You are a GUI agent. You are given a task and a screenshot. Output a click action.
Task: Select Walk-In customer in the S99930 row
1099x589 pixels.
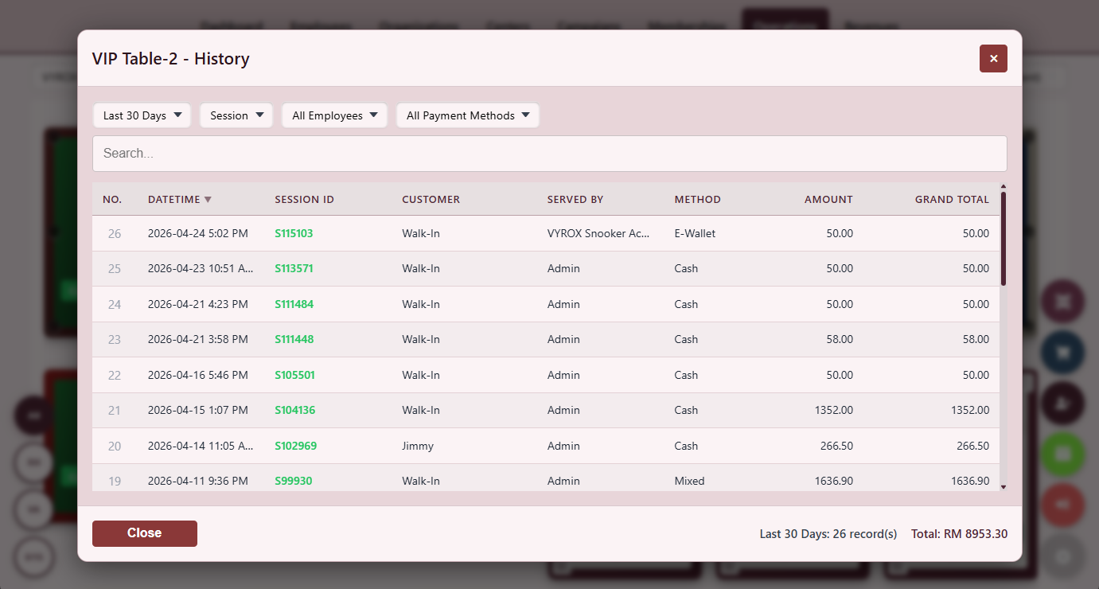click(421, 482)
